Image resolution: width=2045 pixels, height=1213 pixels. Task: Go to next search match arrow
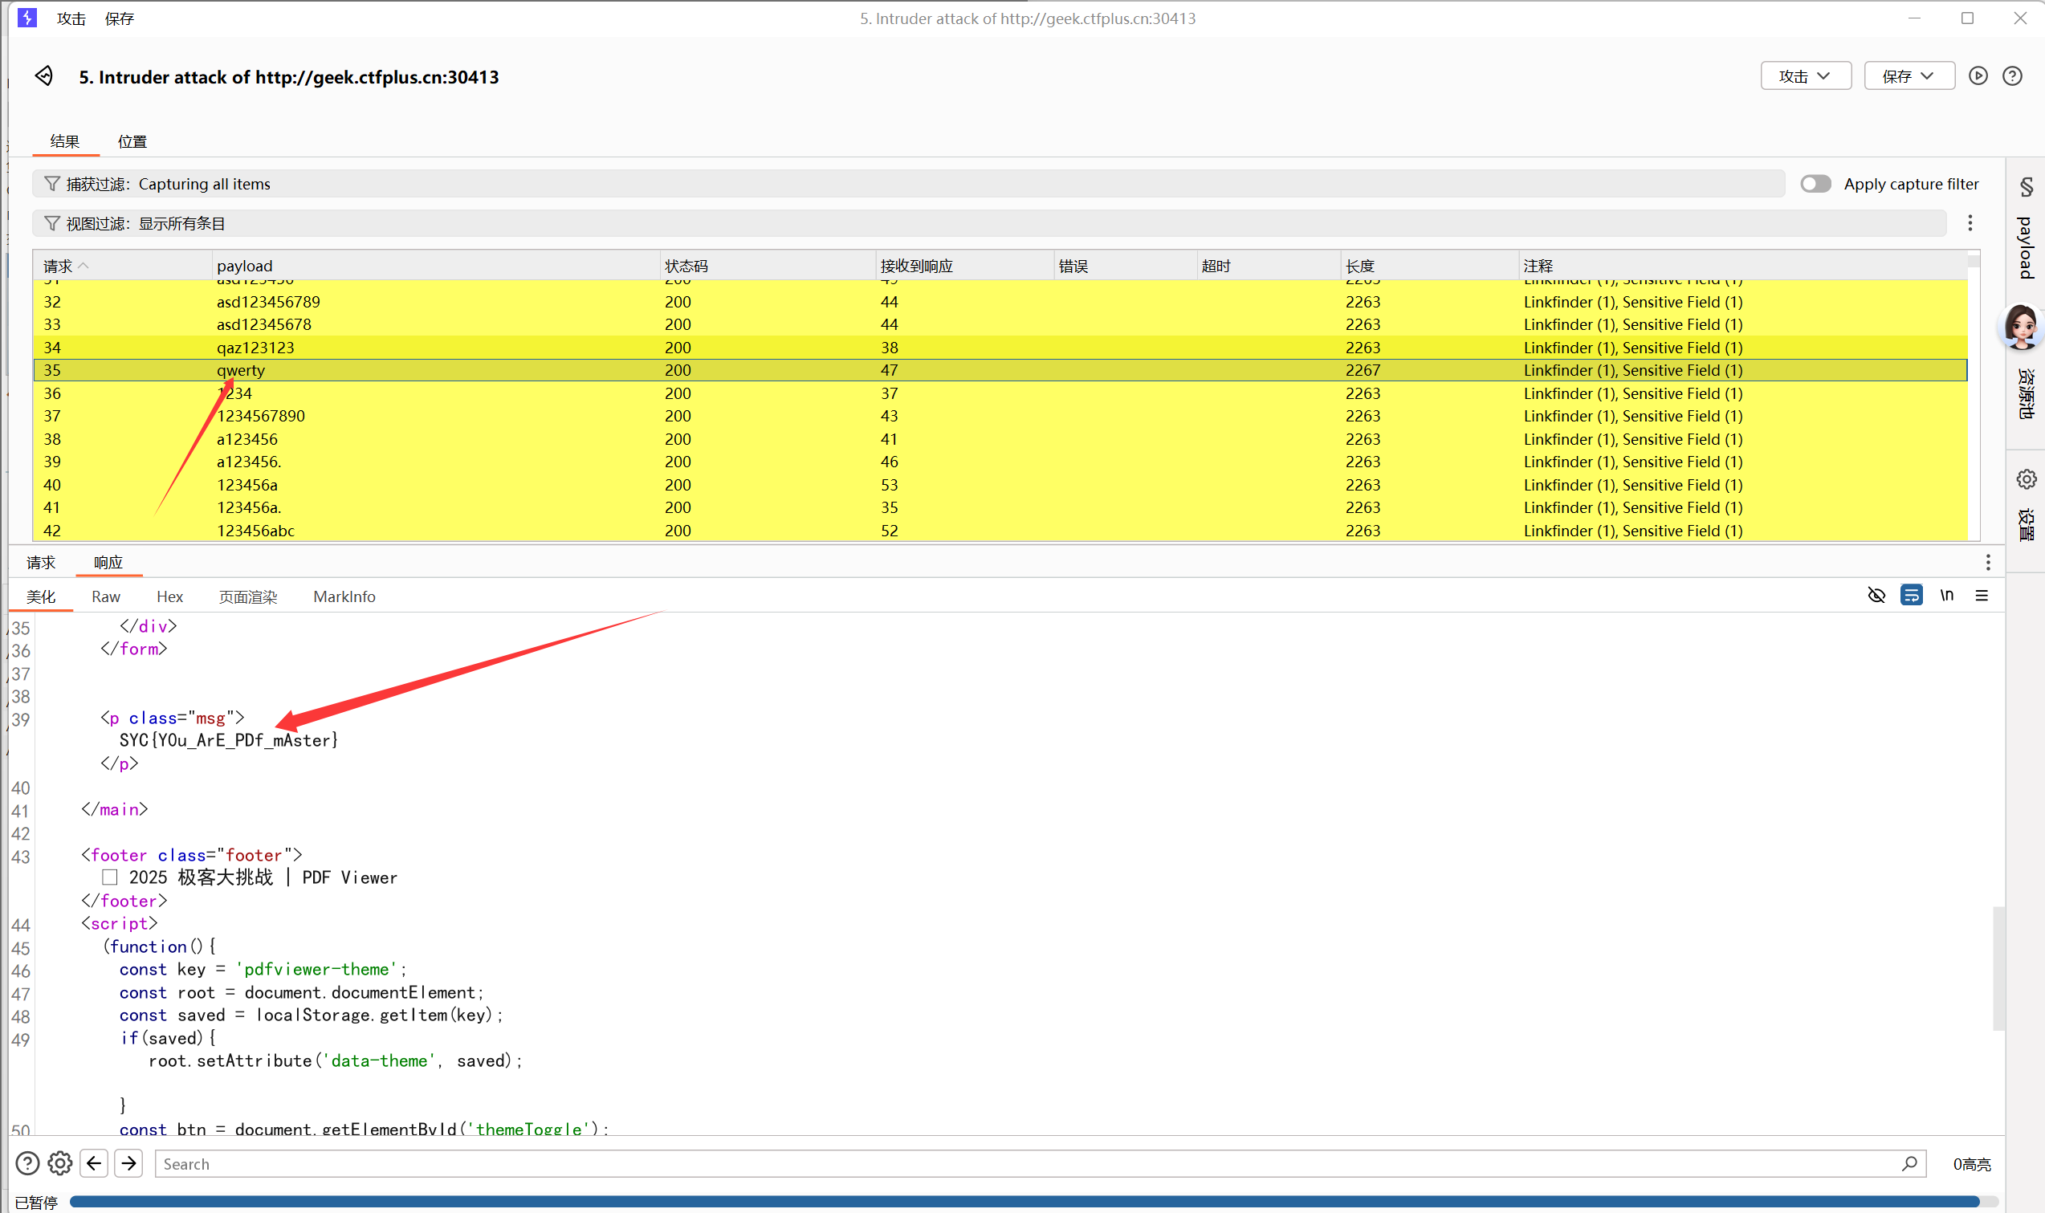pos(129,1162)
